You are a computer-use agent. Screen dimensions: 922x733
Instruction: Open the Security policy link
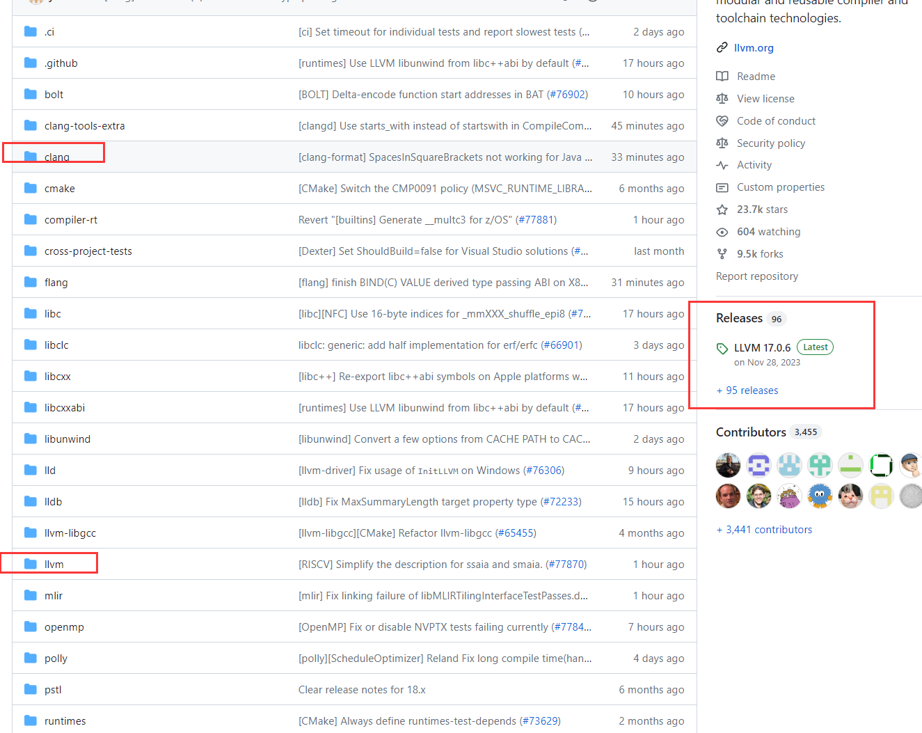(x=771, y=143)
